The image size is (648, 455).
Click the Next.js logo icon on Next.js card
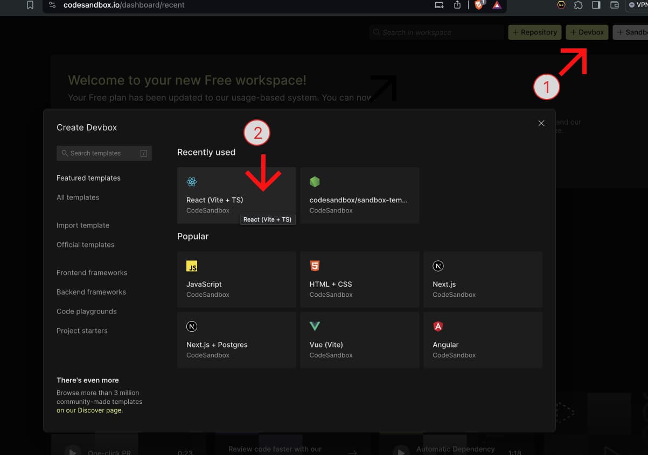(x=438, y=266)
